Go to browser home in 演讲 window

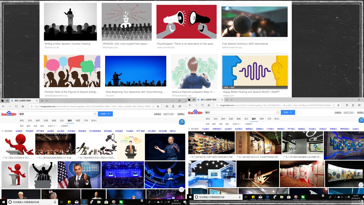23,106
